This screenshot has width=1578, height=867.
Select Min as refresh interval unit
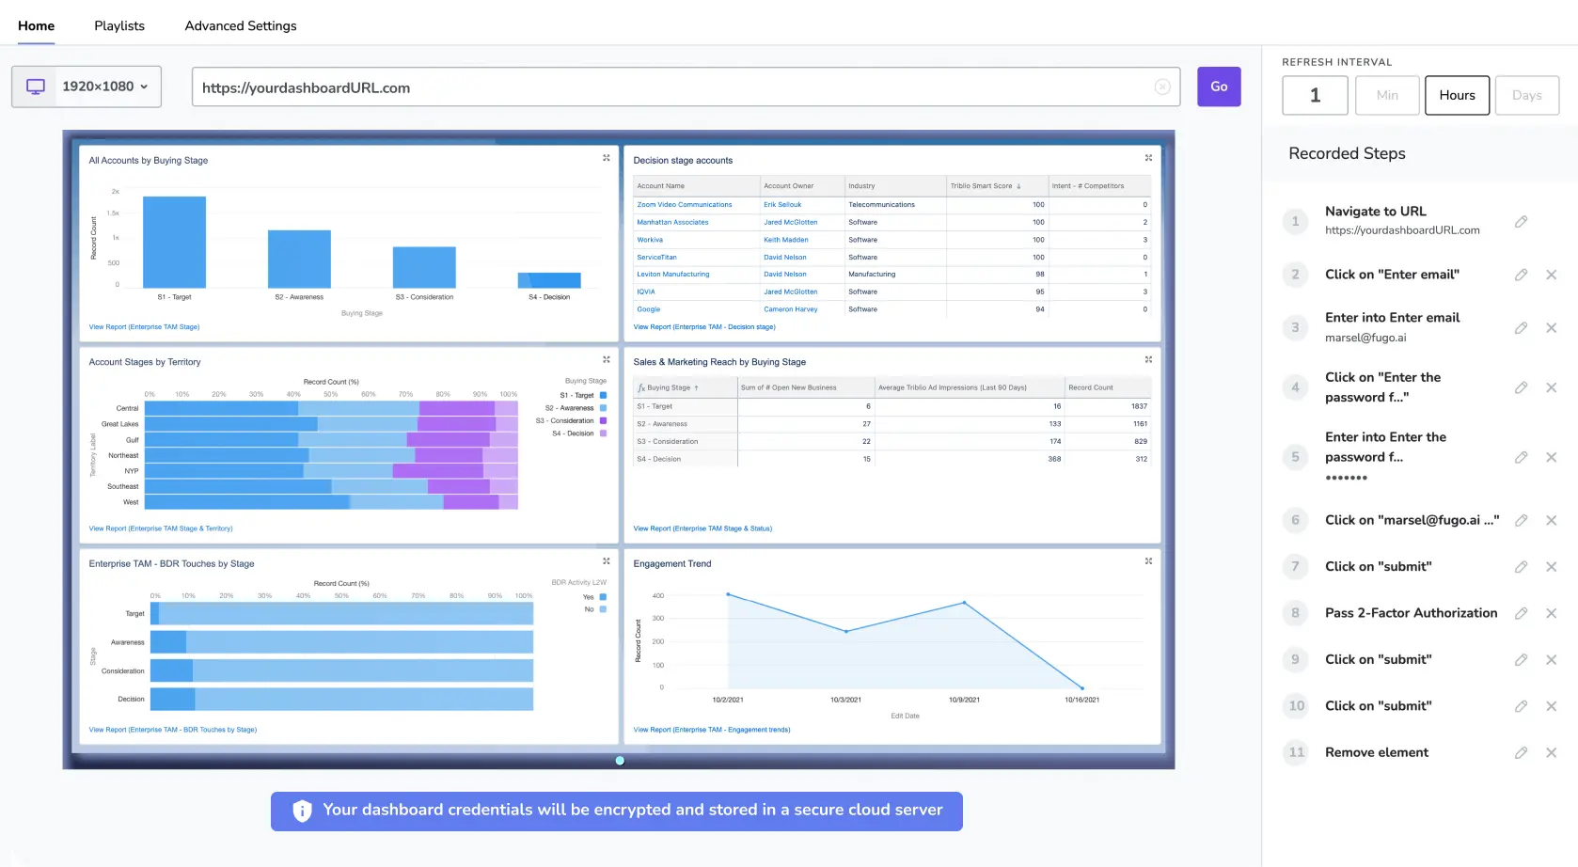click(1387, 95)
